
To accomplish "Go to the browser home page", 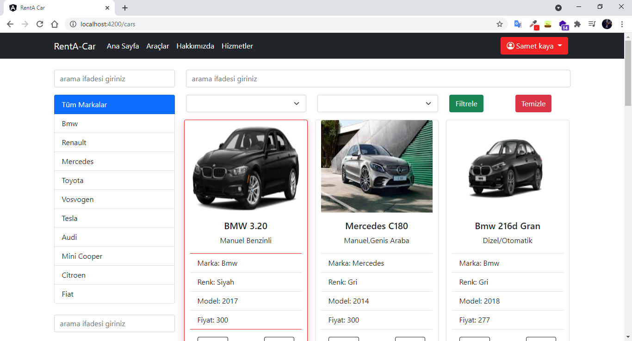I will point(55,24).
